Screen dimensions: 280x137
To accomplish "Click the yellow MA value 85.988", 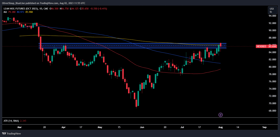I will point(29,12).
